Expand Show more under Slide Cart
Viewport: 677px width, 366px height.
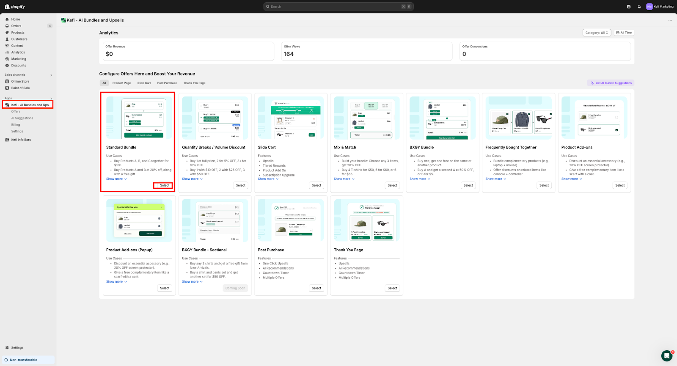point(268,179)
